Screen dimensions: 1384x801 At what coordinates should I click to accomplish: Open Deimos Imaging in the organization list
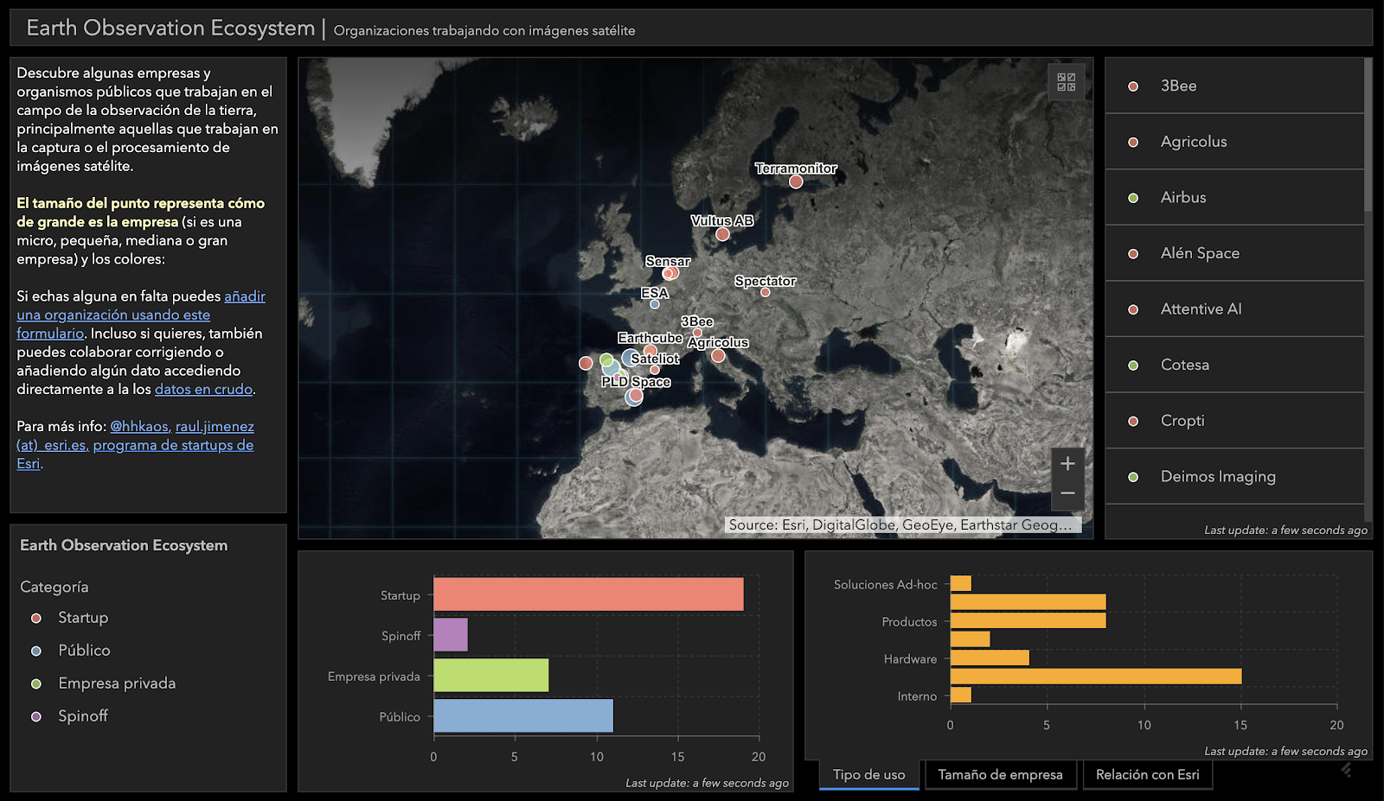point(1234,477)
